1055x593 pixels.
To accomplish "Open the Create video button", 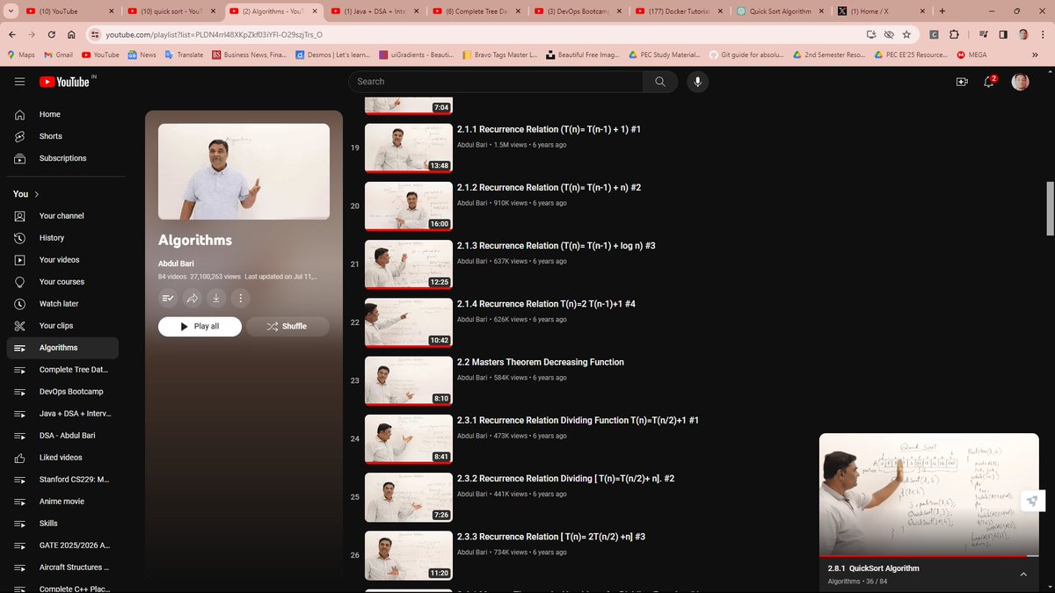I will click(962, 82).
